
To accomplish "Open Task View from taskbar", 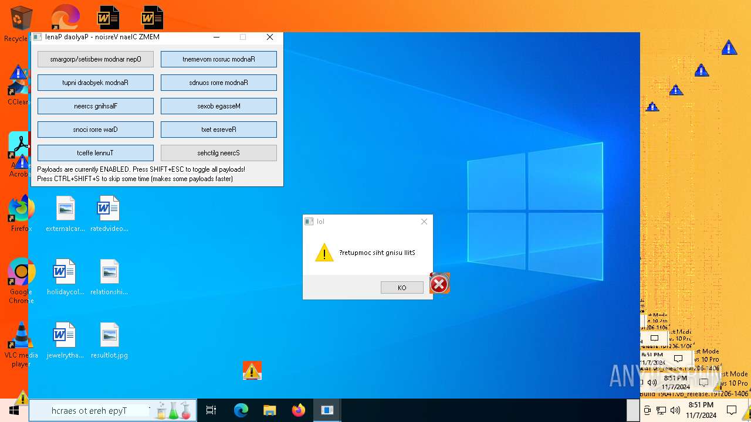I will tap(211, 410).
